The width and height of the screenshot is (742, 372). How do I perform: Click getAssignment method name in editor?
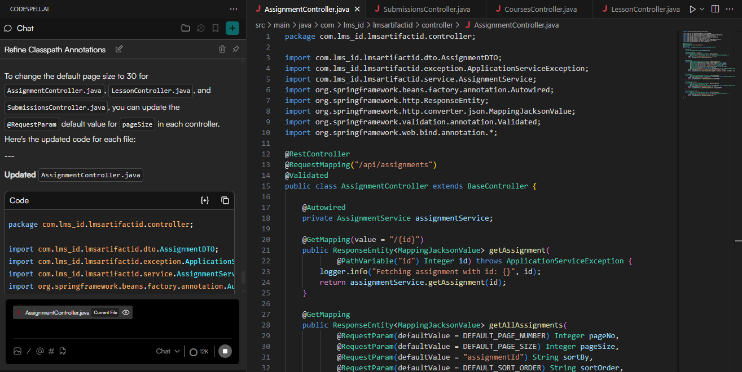click(517, 250)
